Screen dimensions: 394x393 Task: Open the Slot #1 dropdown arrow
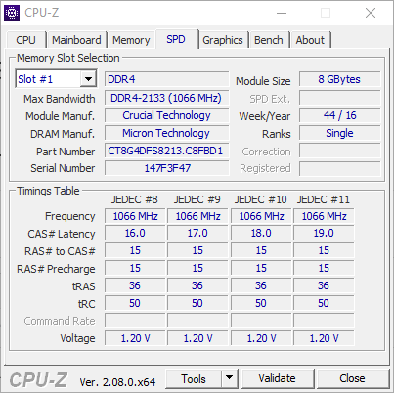[x=88, y=79]
